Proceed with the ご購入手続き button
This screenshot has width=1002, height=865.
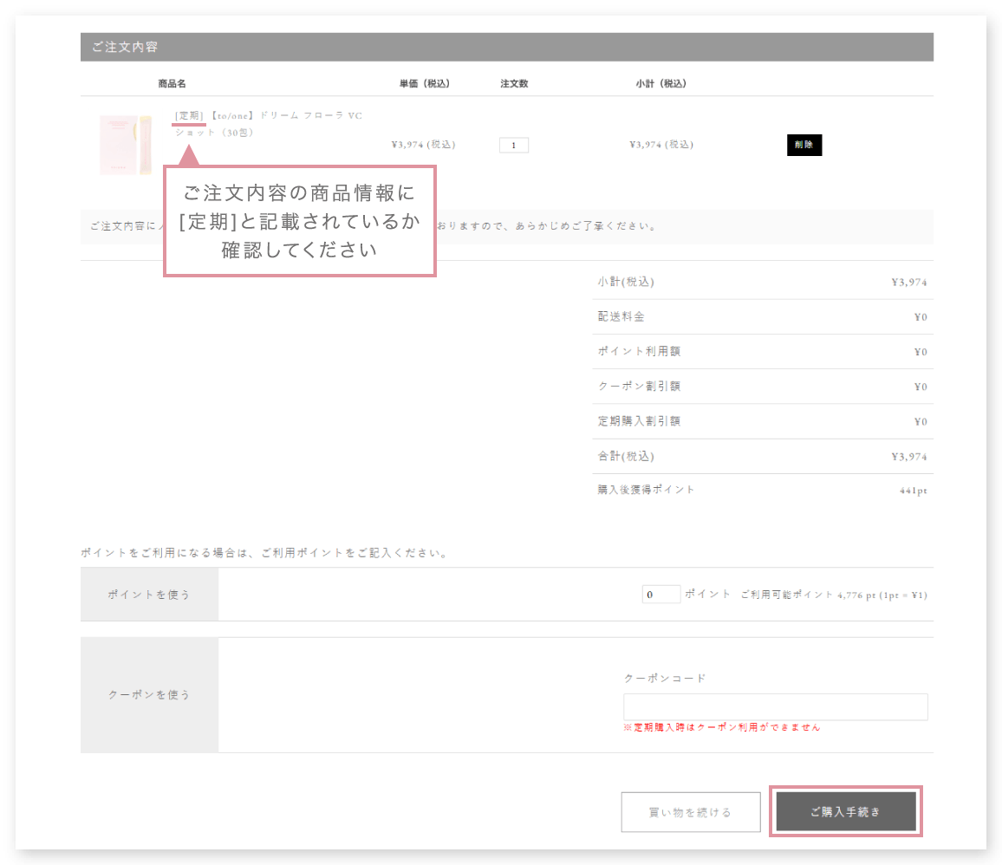click(845, 811)
